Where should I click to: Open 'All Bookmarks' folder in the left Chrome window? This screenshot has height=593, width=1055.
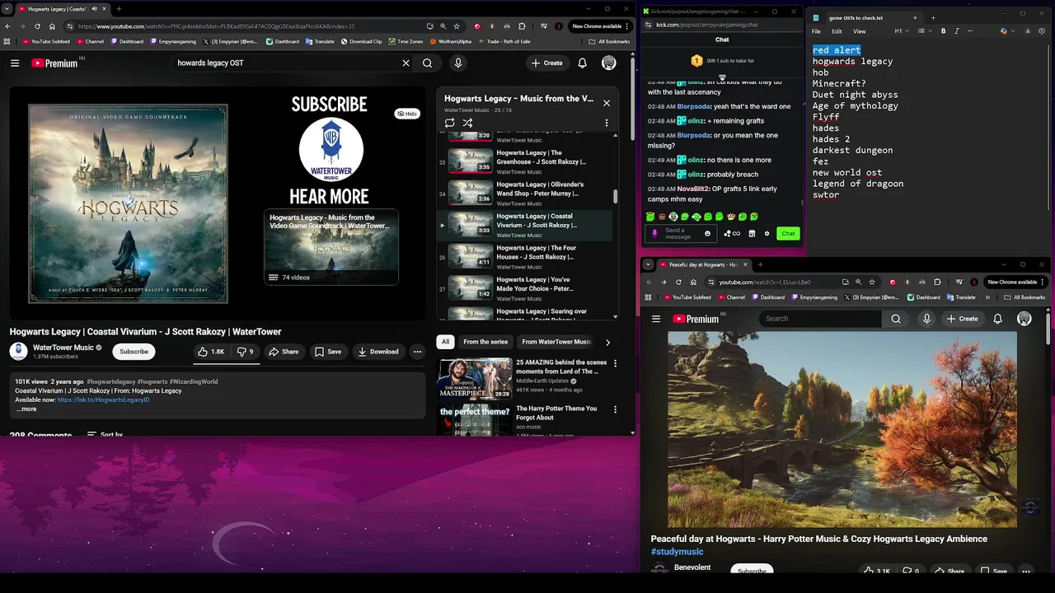pos(609,41)
